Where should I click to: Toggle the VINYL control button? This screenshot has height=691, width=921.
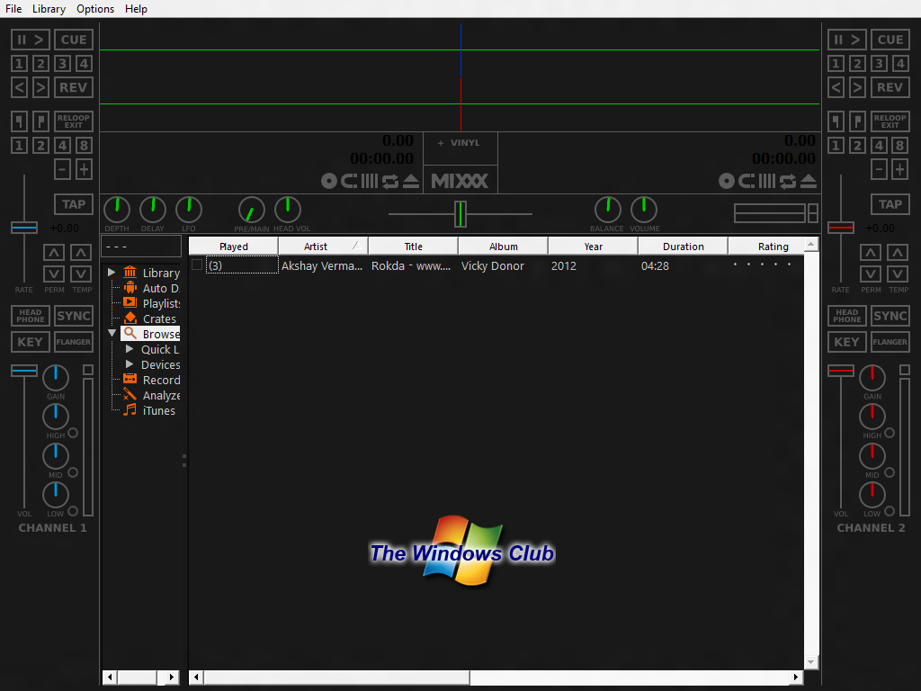tap(460, 143)
